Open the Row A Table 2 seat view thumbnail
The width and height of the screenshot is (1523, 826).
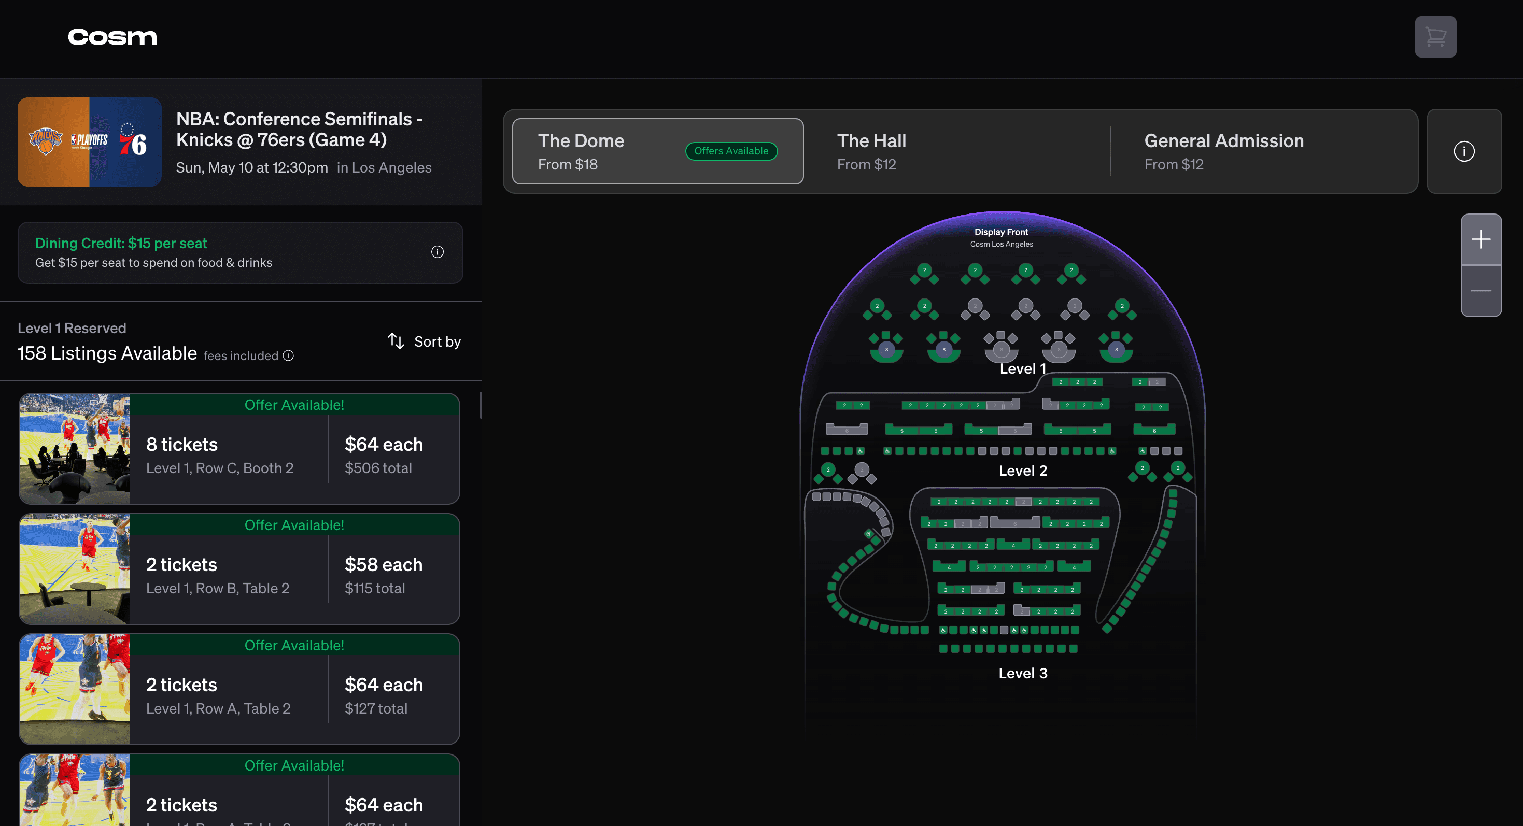tap(75, 689)
